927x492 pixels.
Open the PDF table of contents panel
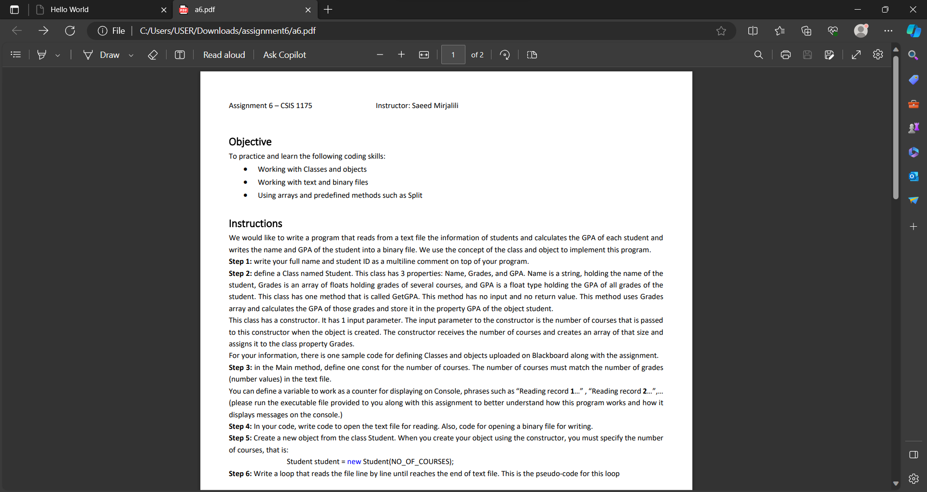[x=16, y=55]
